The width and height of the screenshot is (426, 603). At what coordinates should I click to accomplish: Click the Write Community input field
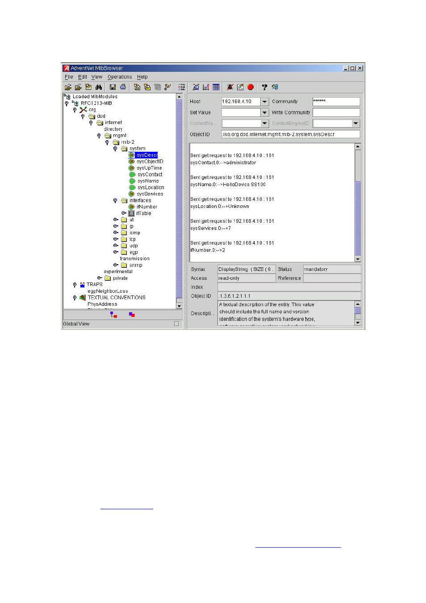336,112
